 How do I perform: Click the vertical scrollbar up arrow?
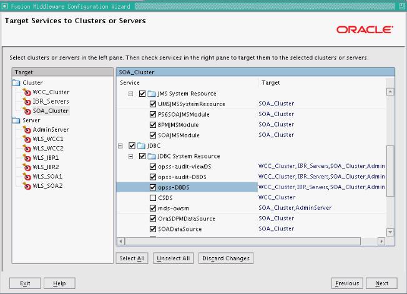tap(390, 92)
